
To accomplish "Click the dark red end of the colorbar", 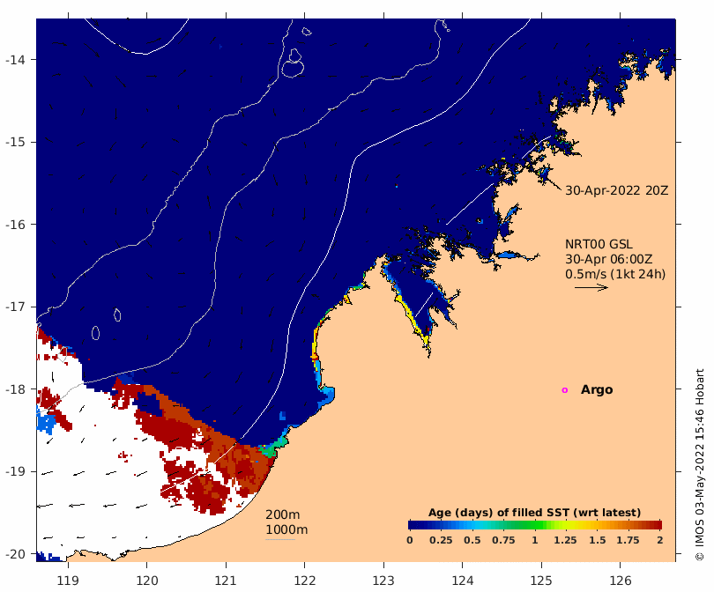I will point(657,525).
